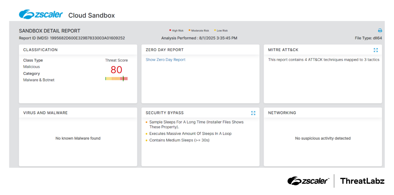394x195 pixels.
Task: Click the ThreatLabz logo text
Action: [x=362, y=181]
